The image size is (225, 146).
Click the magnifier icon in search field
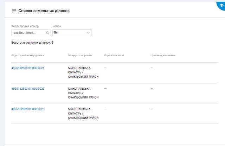click(47, 33)
